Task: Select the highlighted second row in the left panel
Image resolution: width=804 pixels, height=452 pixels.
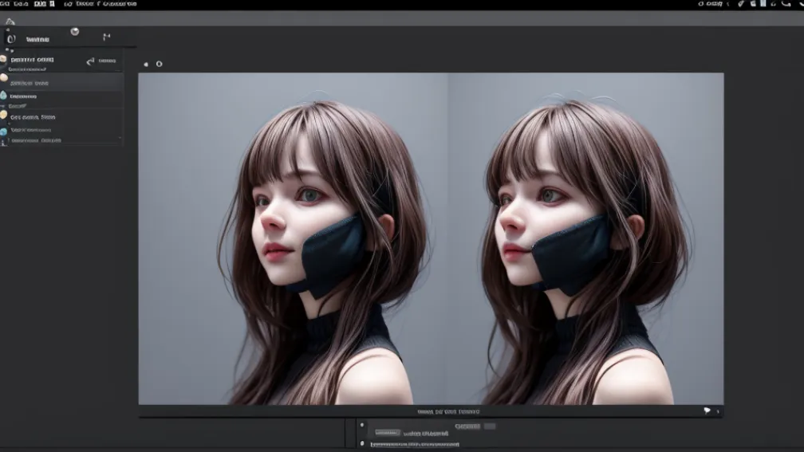Action: 61,83
